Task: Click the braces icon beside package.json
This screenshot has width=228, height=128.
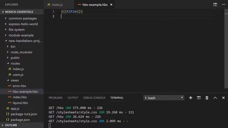Action: coord(8,119)
